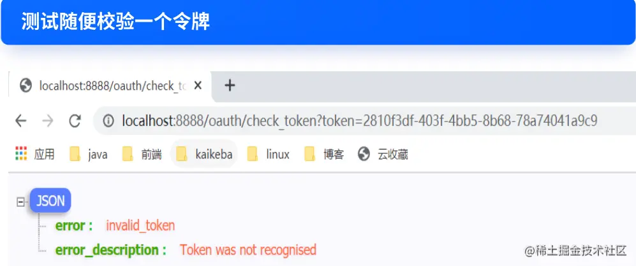Reload the page with the refresh icon

(75, 121)
